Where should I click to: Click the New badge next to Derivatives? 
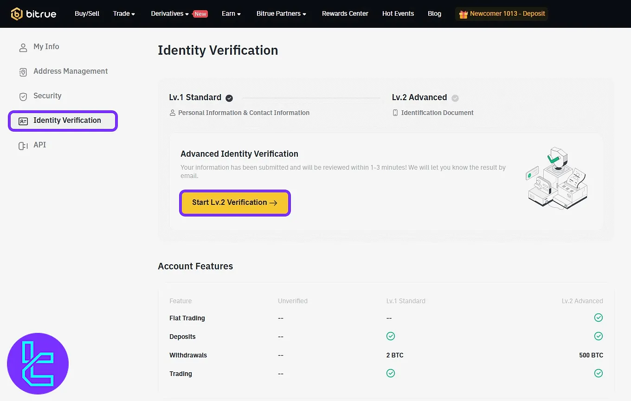coord(200,14)
